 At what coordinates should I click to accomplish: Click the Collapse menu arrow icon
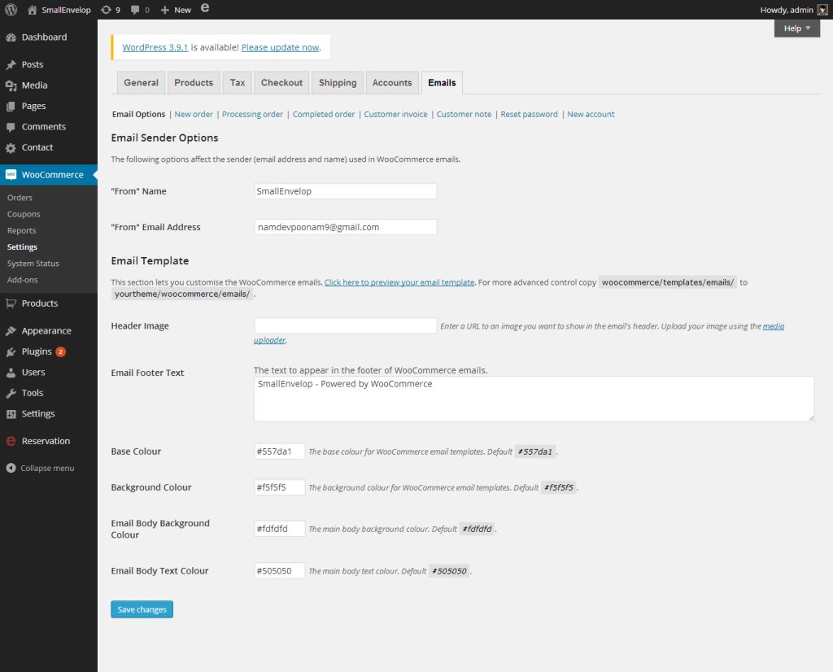click(x=11, y=468)
